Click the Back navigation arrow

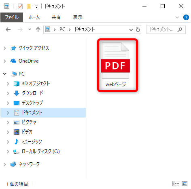click(8, 29)
